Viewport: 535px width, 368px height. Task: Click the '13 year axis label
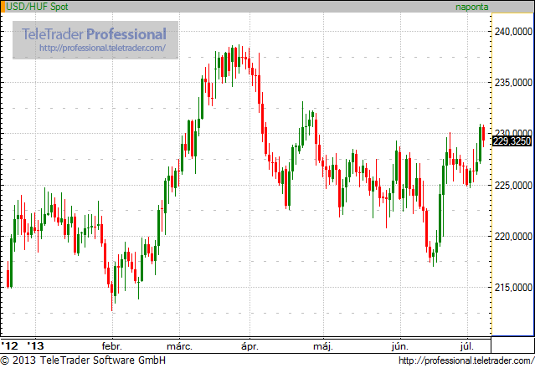click(x=35, y=346)
